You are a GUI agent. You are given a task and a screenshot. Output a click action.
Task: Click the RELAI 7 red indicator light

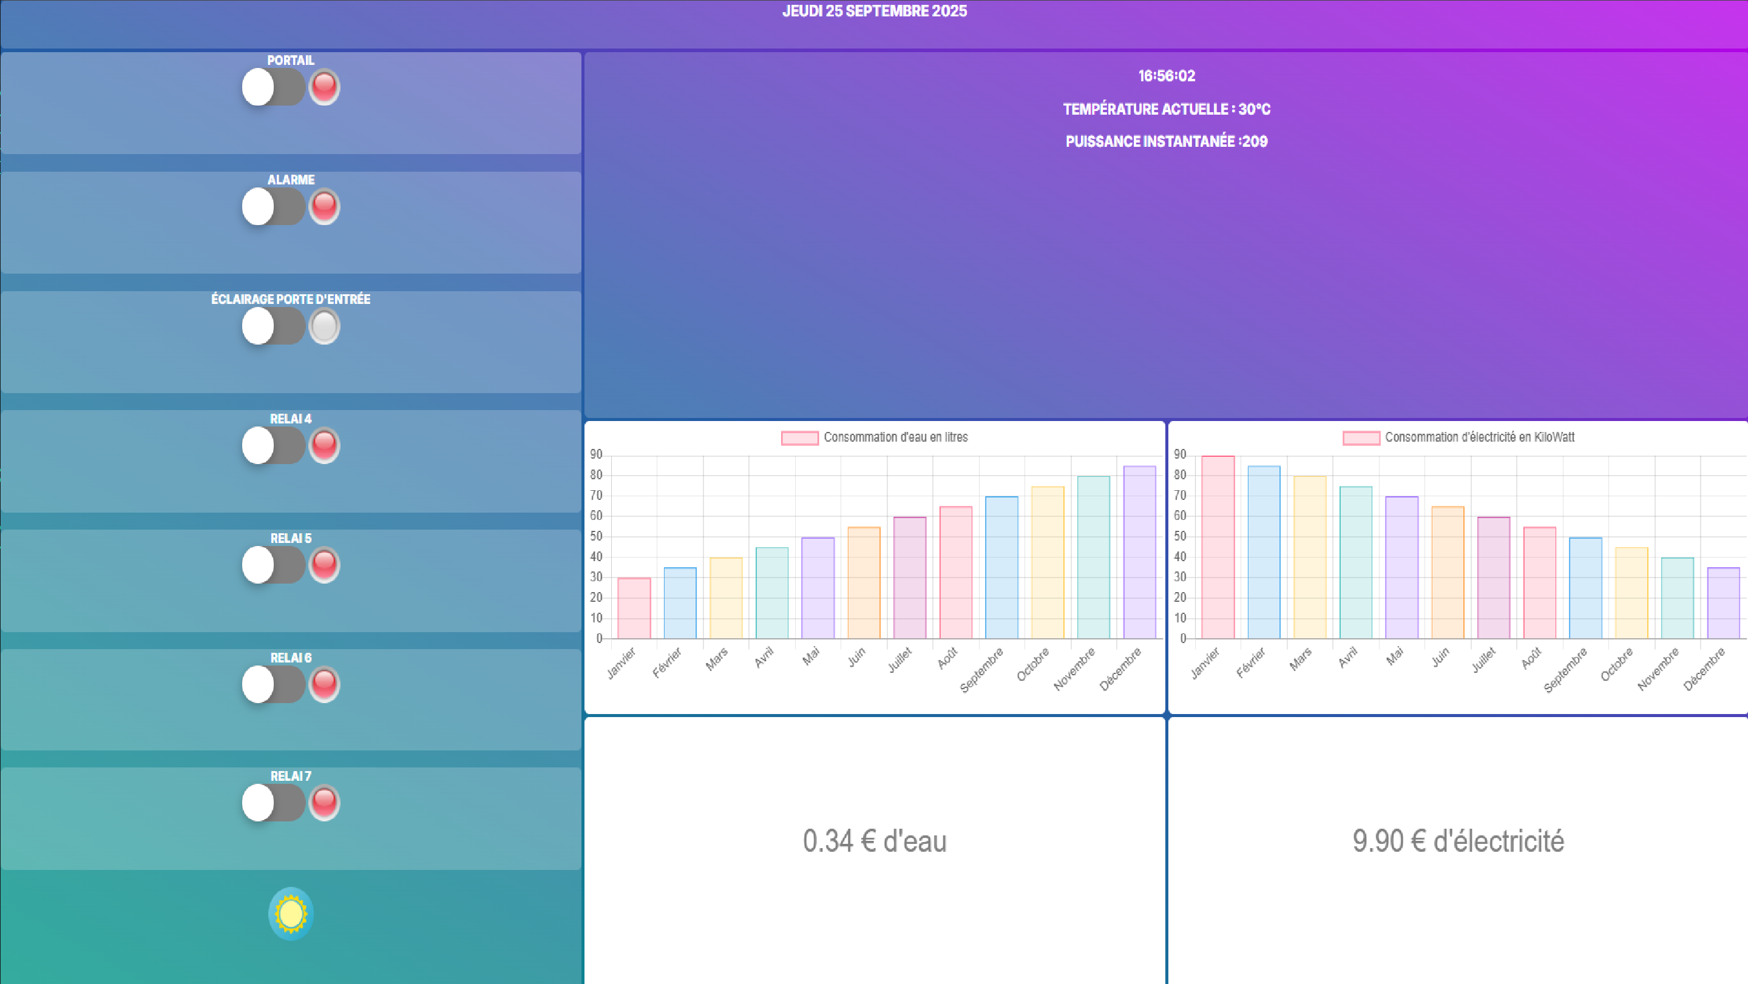pyautogui.click(x=324, y=803)
